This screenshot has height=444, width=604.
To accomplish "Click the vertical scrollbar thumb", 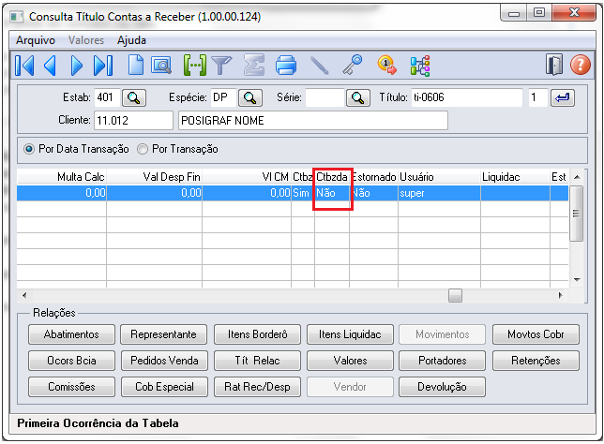I will click(576, 214).
